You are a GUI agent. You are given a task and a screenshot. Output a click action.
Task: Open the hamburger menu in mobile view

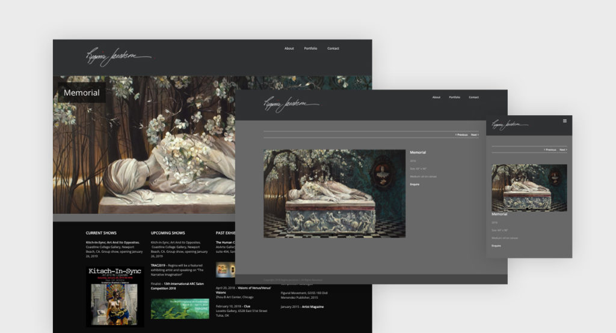pyautogui.click(x=564, y=121)
